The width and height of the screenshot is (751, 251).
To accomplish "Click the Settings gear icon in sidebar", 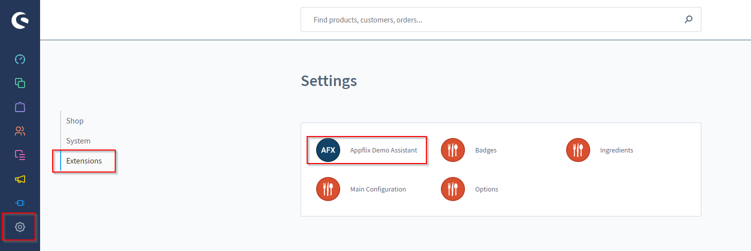I will tap(20, 227).
